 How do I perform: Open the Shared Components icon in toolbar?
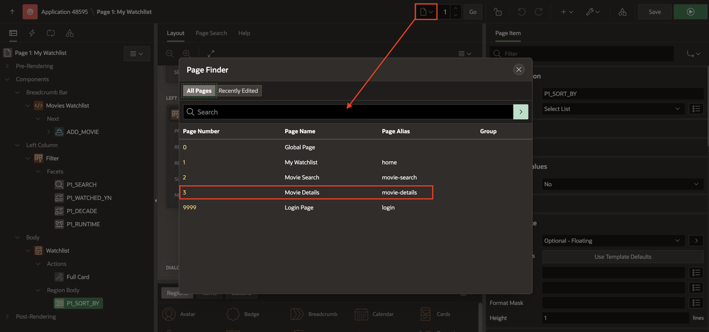(623, 12)
